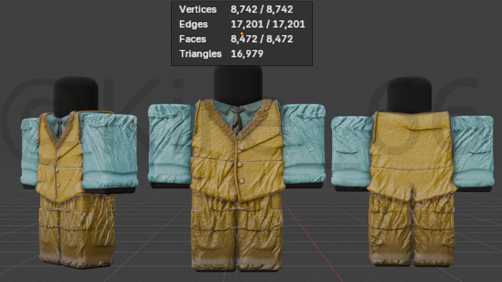Viewport: 502px width, 282px height.
Task: Click the necktie on the angled-view model
Action: (59, 127)
